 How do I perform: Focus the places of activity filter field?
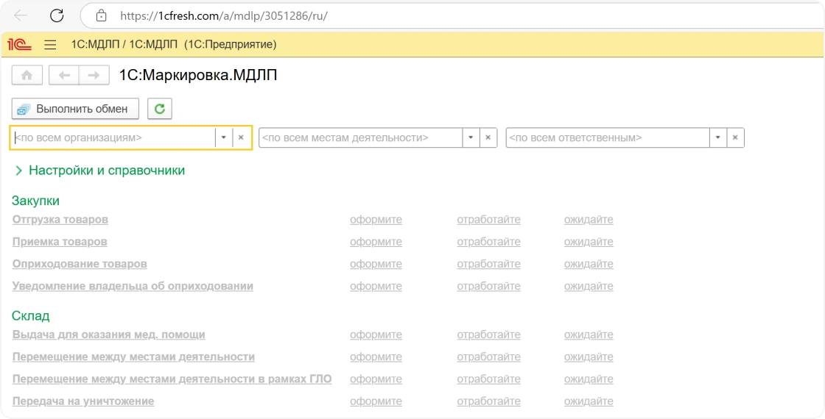point(360,137)
